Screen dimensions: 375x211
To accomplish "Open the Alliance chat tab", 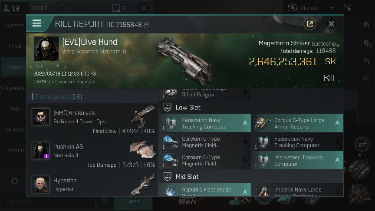I will 15,129.
